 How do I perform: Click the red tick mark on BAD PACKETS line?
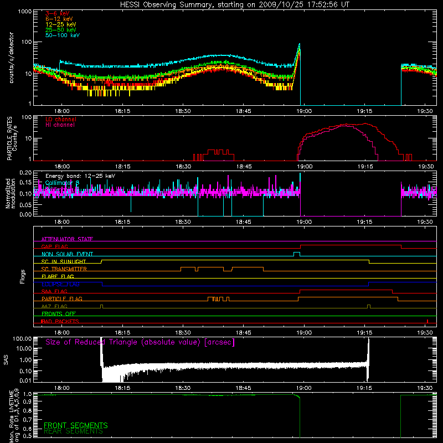tap(427, 321)
